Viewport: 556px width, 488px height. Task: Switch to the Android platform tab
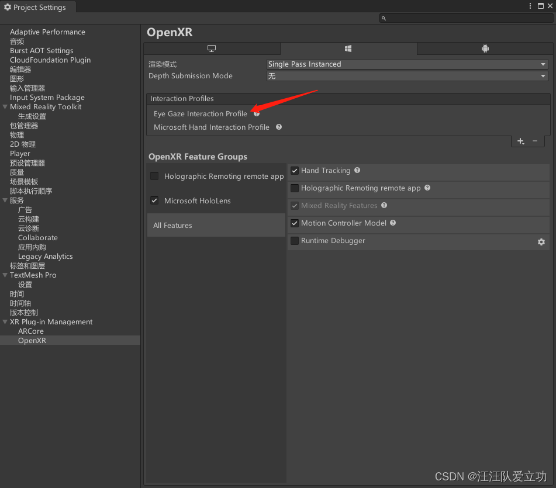point(485,49)
